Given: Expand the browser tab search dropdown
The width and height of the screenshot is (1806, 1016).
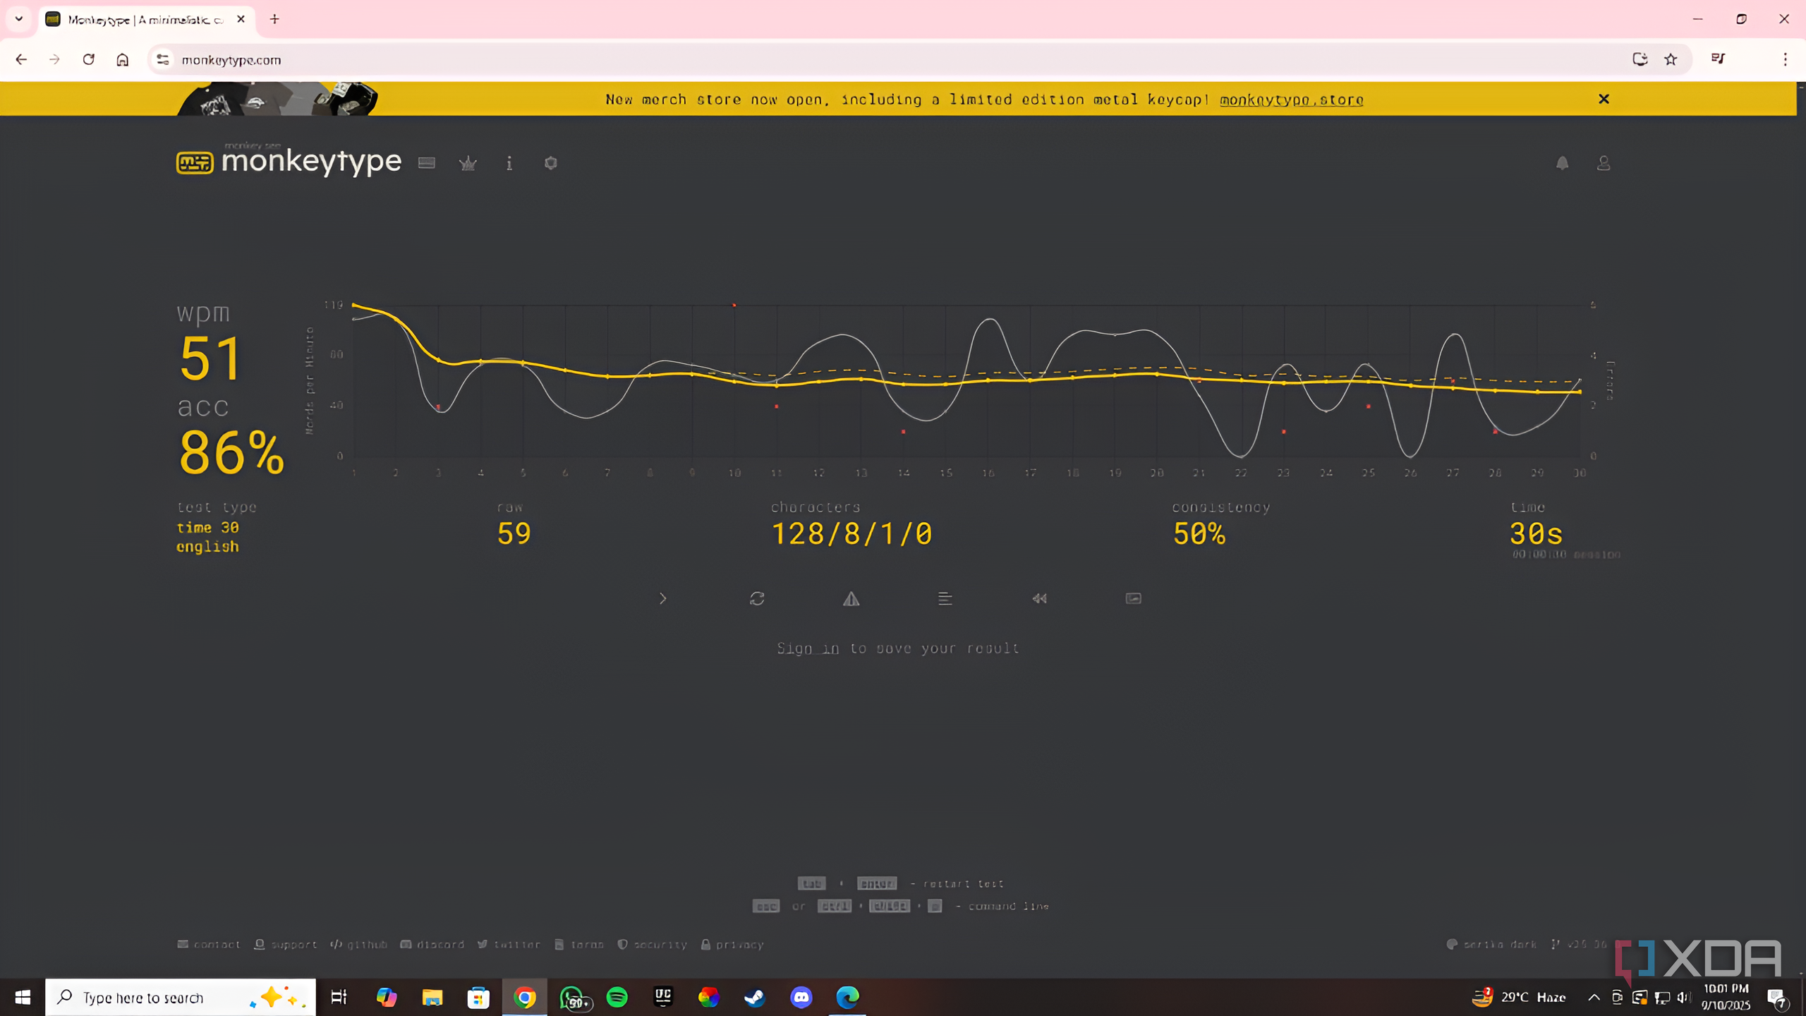Looking at the screenshot, I should tap(19, 19).
